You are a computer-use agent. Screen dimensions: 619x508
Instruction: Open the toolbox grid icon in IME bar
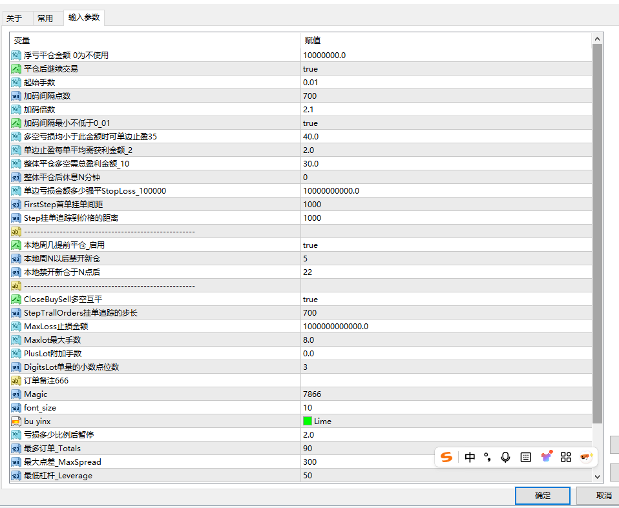[x=566, y=457]
